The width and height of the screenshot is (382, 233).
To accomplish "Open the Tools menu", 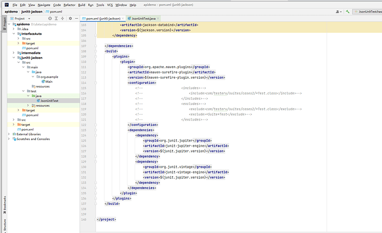I will point(100,5).
